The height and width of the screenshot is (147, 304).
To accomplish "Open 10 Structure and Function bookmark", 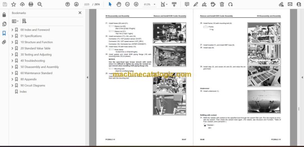I will (x=36, y=42).
